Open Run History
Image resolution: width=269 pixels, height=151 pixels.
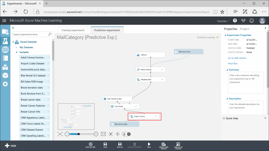[91, 145]
